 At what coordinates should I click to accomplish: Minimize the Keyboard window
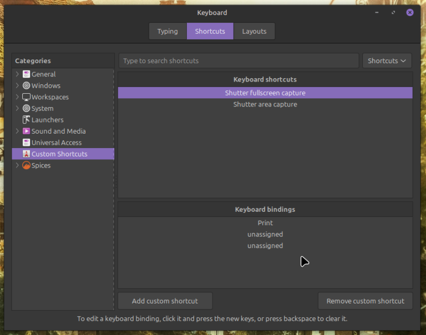[x=377, y=13]
